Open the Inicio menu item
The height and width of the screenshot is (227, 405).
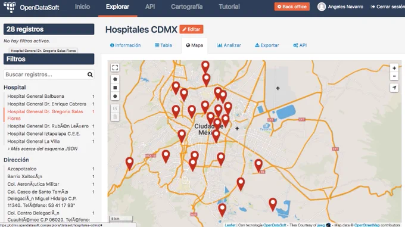click(82, 7)
